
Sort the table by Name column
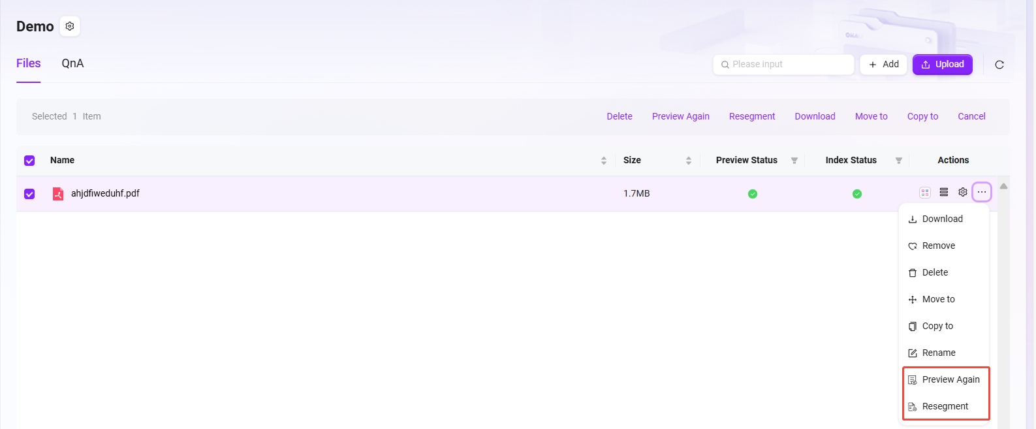[x=604, y=161]
